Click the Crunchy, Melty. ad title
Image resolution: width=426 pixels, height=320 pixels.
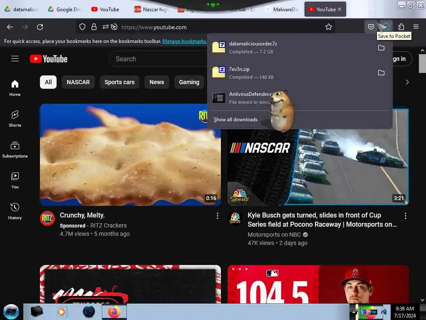(82, 215)
